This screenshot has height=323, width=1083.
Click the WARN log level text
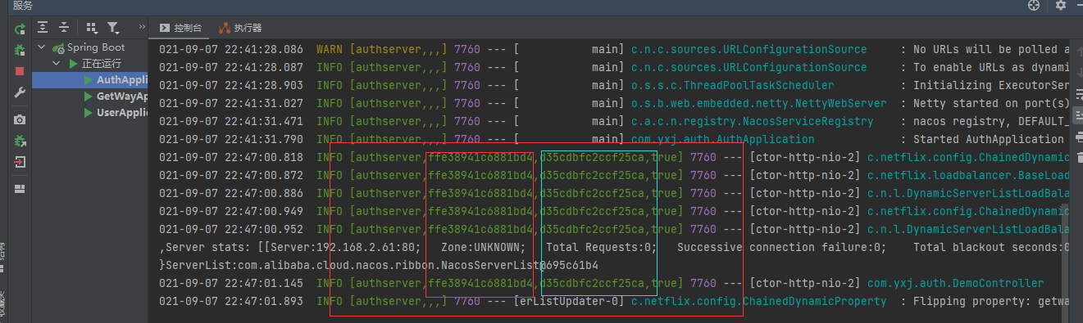coord(330,50)
